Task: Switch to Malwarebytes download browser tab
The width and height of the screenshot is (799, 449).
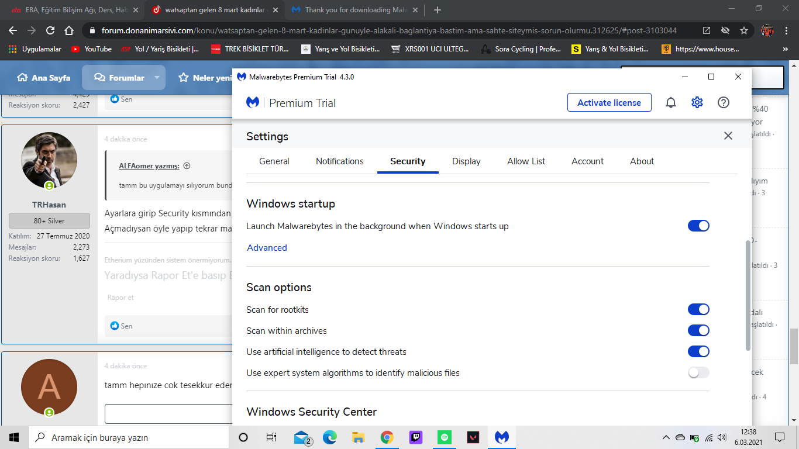Action: coord(354,10)
